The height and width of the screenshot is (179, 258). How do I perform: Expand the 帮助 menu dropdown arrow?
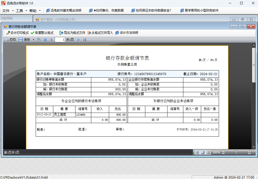[x=40, y=11]
